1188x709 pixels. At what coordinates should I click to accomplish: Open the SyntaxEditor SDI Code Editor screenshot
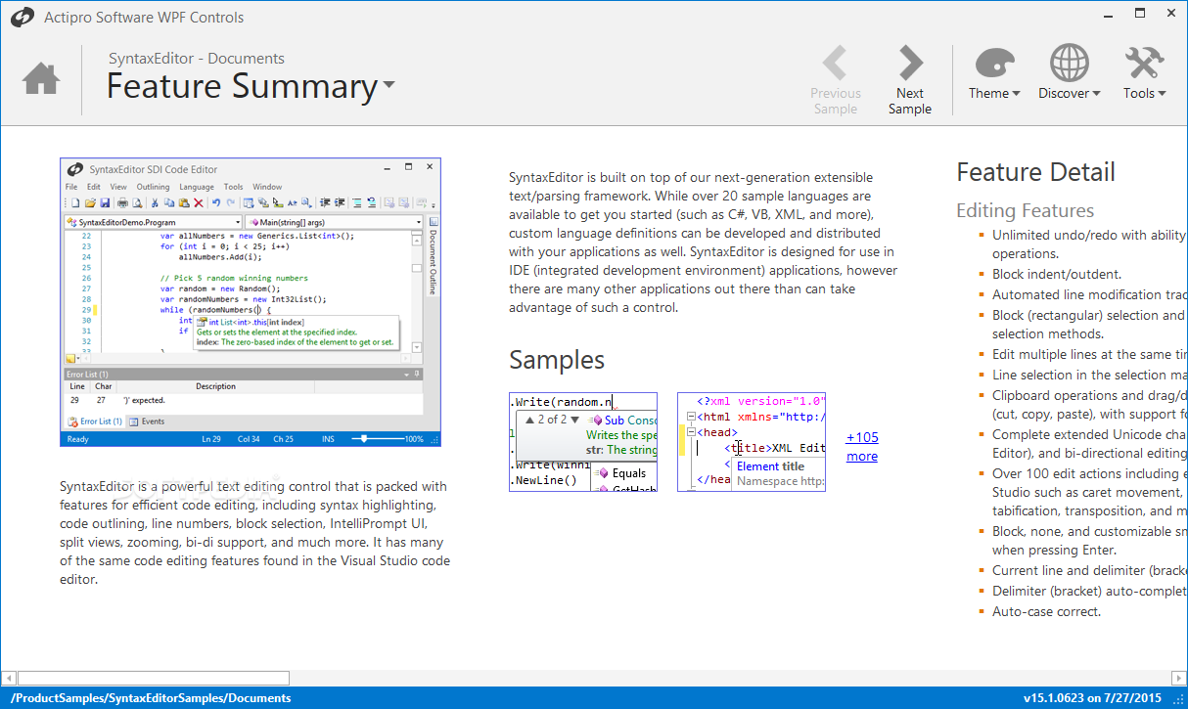(x=251, y=302)
